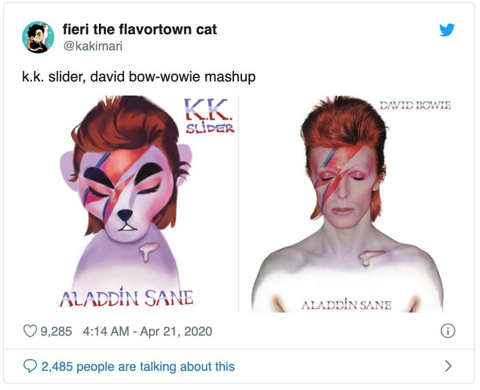Open the tweet info circle icon
The image size is (480, 390).
[447, 331]
